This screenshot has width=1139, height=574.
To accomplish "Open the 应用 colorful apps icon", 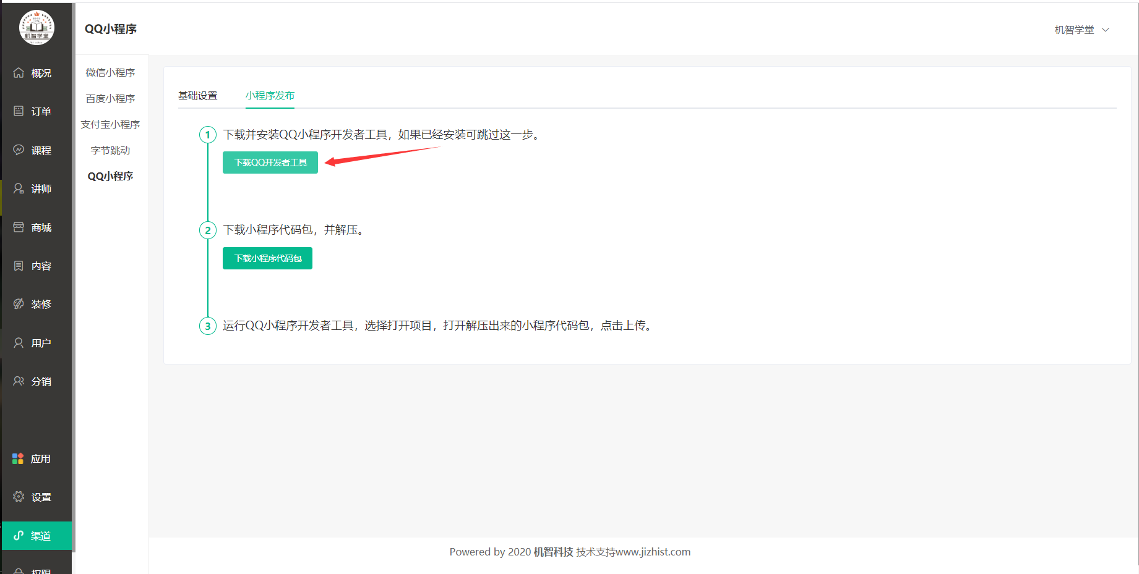I will click(x=18, y=458).
